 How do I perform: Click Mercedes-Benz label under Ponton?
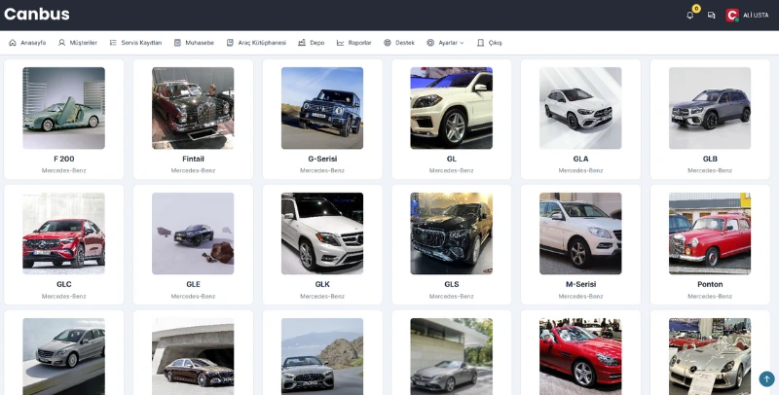pyautogui.click(x=710, y=296)
